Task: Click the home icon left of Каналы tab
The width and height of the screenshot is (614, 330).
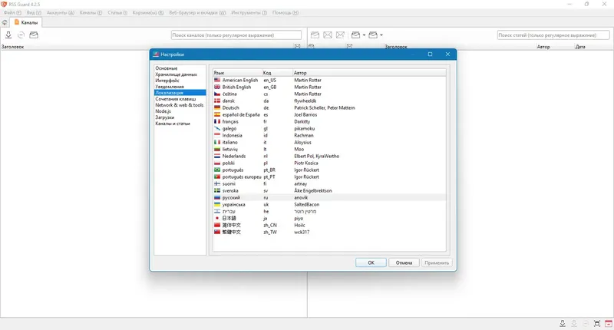Action: pyautogui.click(x=5, y=23)
